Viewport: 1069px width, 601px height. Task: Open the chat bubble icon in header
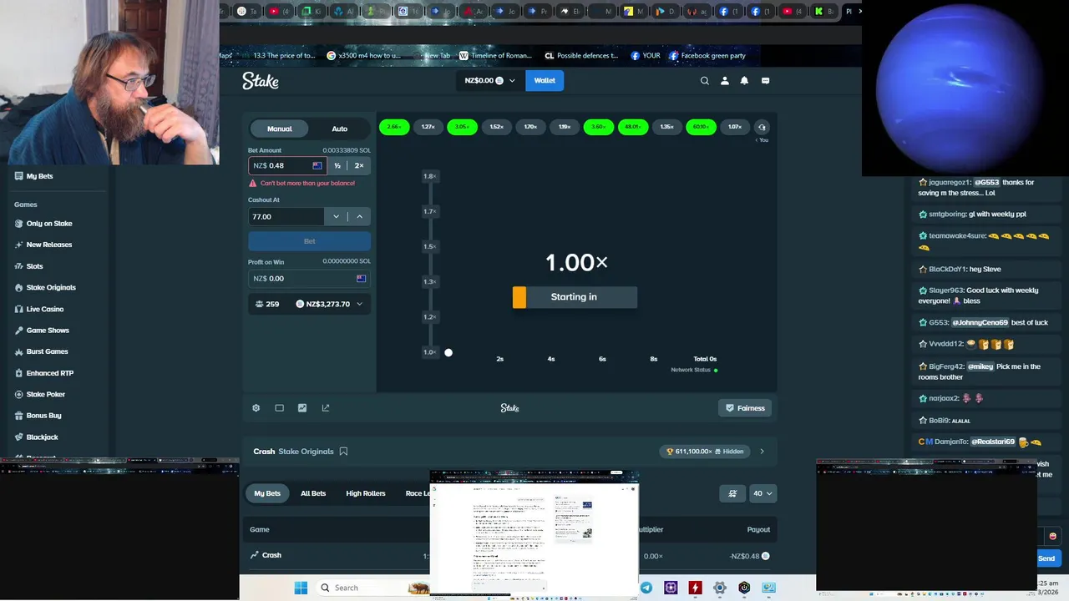click(765, 81)
